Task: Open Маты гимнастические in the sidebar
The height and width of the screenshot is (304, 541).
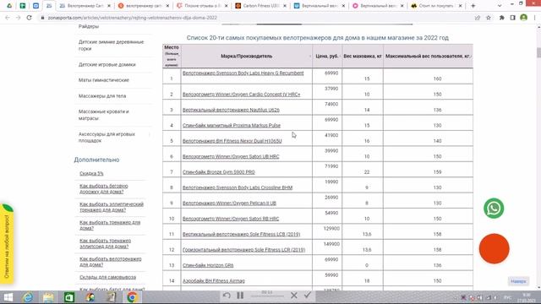Action: point(103,80)
